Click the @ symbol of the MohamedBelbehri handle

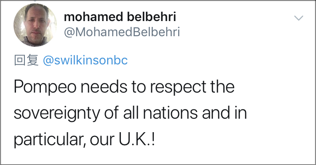pyautogui.click(x=70, y=32)
